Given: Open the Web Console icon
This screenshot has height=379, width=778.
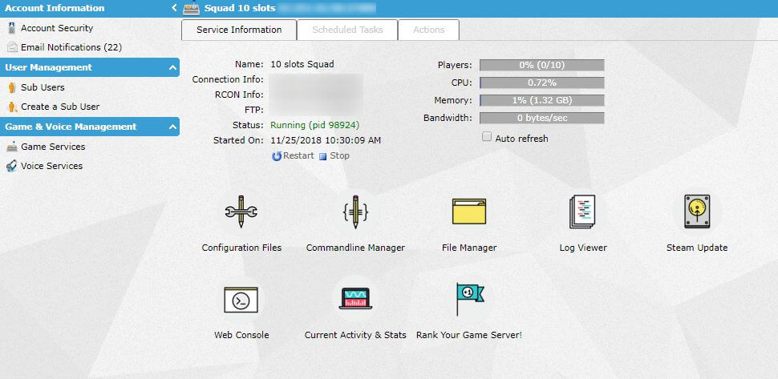Looking at the screenshot, I should [x=241, y=300].
